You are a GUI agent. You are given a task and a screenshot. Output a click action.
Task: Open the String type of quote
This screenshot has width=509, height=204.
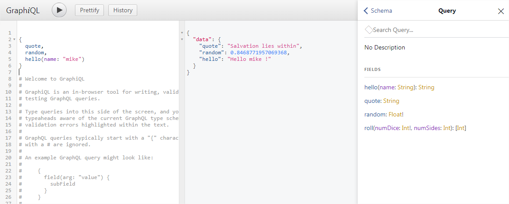391,101
